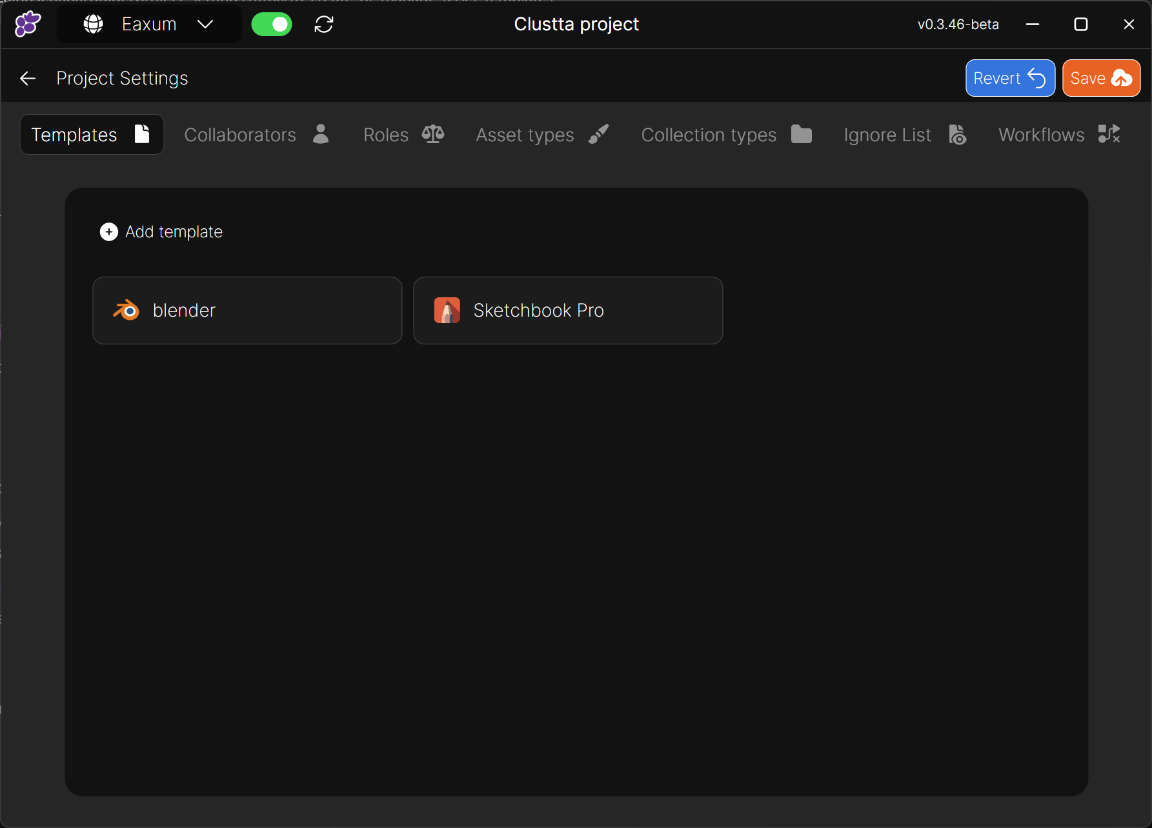Select the Ignore List tab
The image size is (1152, 828).
(905, 135)
